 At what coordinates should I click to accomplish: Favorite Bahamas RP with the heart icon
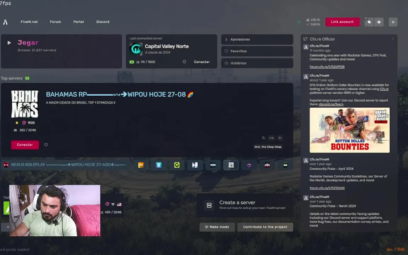[x=46, y=145]
